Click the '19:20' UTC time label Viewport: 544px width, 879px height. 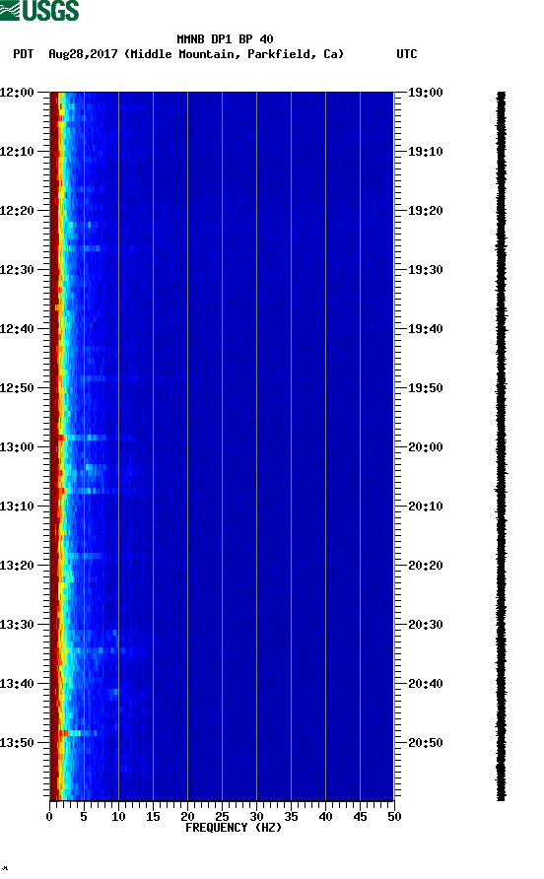[x=425, y=211]
